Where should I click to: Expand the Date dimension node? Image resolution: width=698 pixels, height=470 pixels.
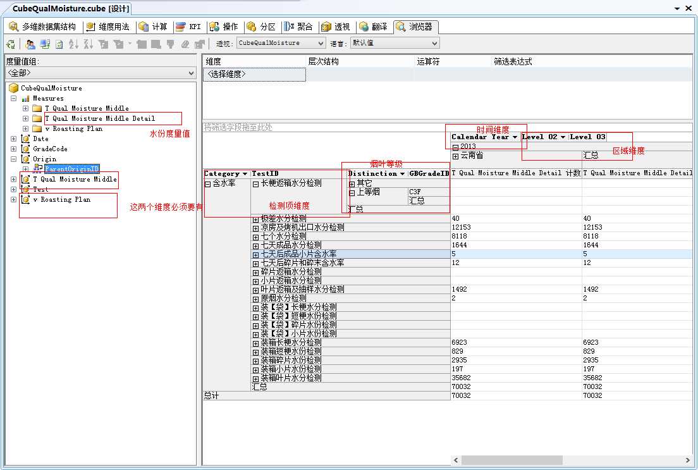tap(13, 139)
